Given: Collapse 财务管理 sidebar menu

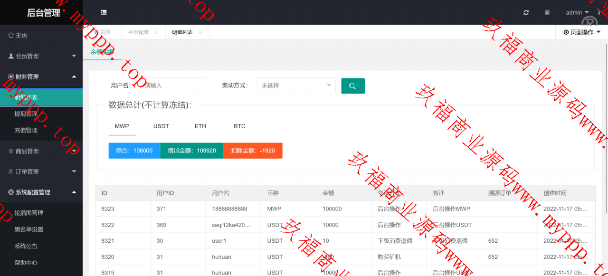Looking at the screenshot, I should 41,76.
